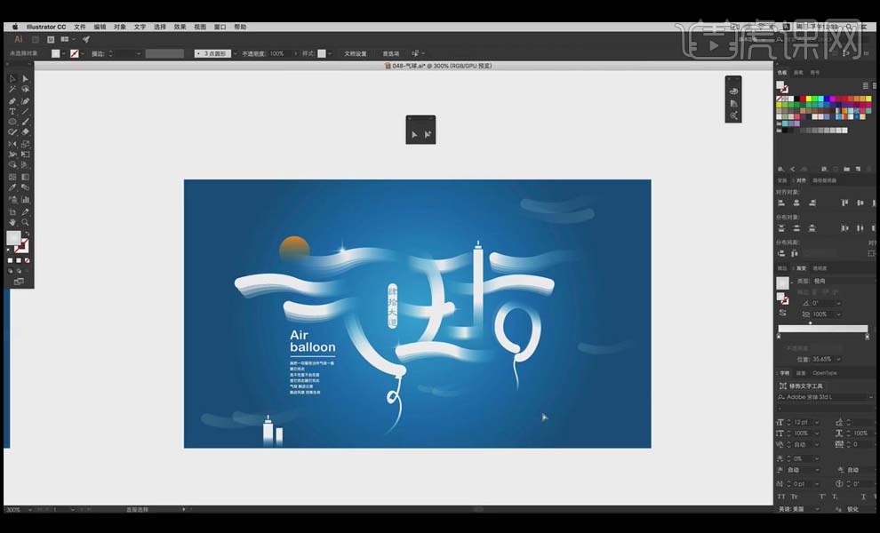The width and height of the screenshot is (880, 533).
Task: Open the 文件 (File) menu
Action: click(80, 27)
